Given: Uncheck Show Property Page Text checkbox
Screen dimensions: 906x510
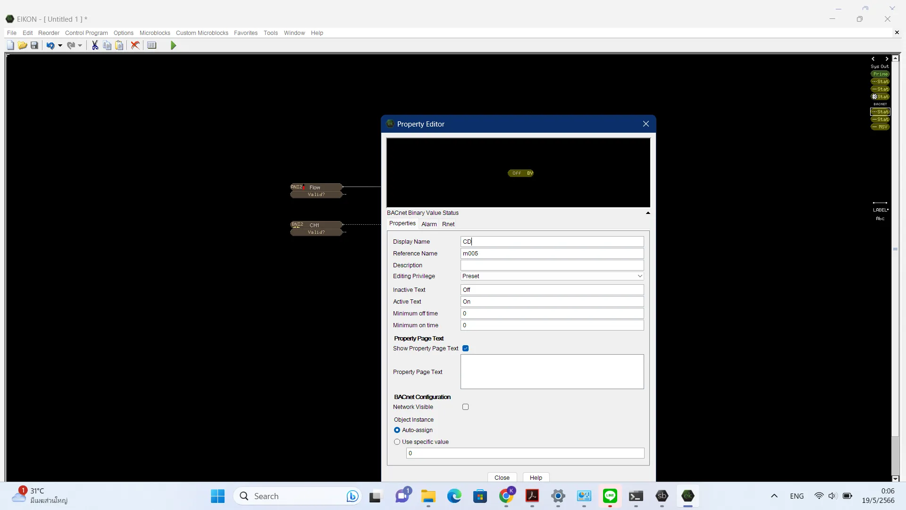Looking at the screenshot, I should [466, 348].
